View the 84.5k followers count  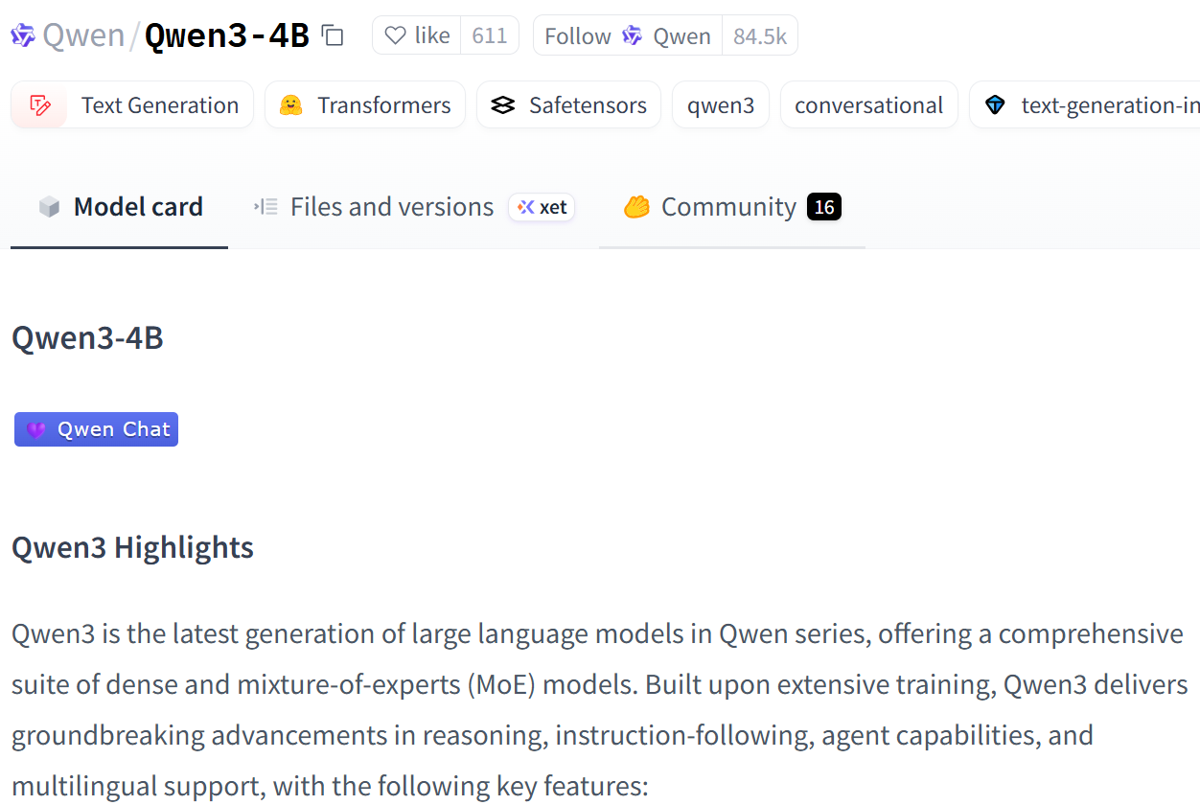[760, 35]
